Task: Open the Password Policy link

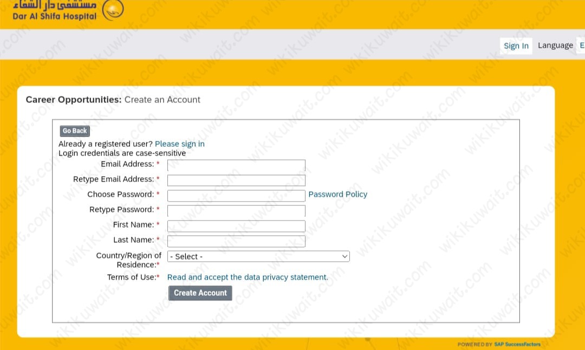Action: click(337, 195)
